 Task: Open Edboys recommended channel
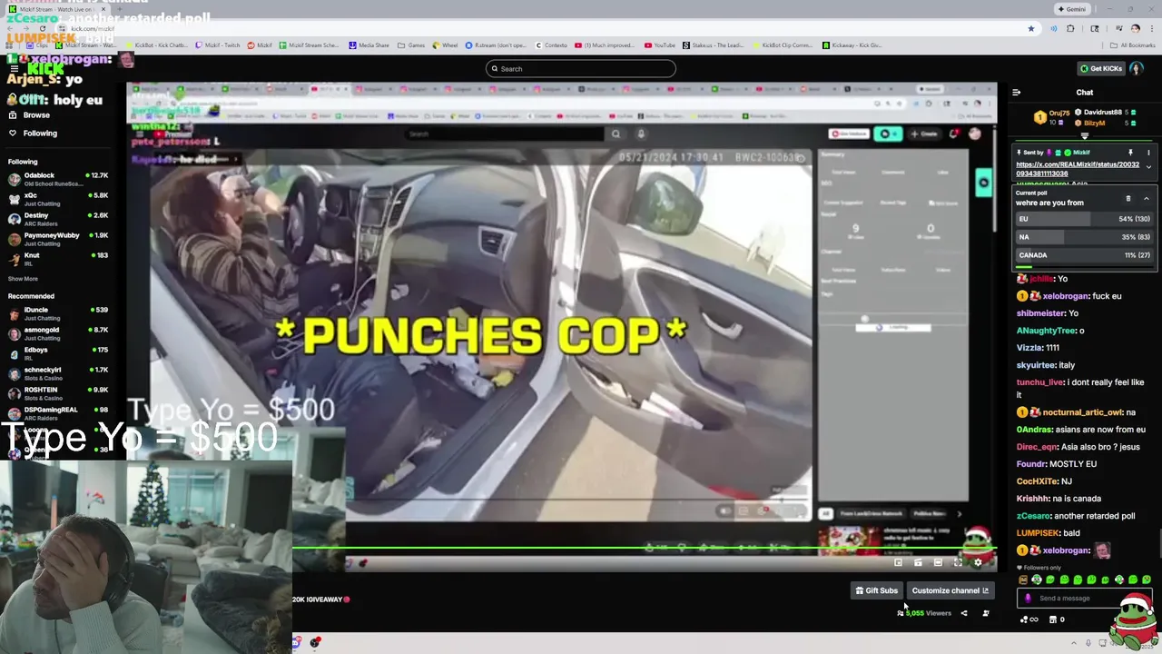[57, 353]
